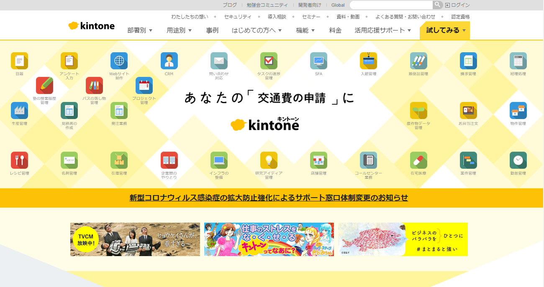
Task: Open the タスクの進捗管理 checkmark icon
Action: coord(269,61)
